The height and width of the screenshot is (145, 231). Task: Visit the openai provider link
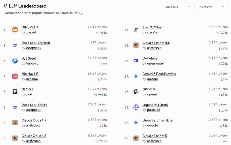152,94
